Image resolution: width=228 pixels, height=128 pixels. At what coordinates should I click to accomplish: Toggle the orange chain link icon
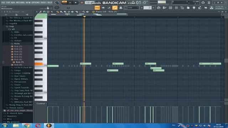tap(115, 7)
